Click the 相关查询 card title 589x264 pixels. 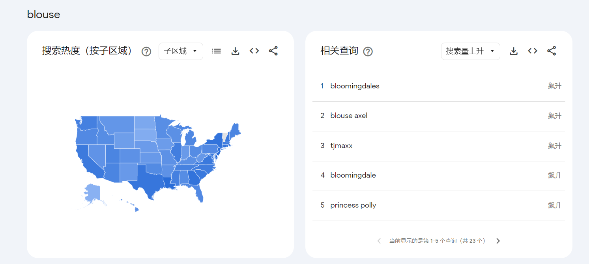(339, 51)
